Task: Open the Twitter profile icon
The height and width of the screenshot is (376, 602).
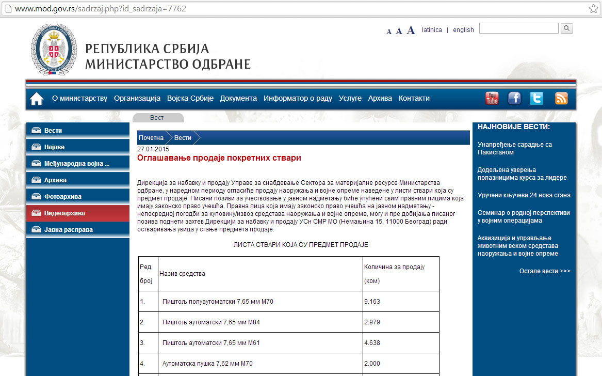Action: (536, 99)
